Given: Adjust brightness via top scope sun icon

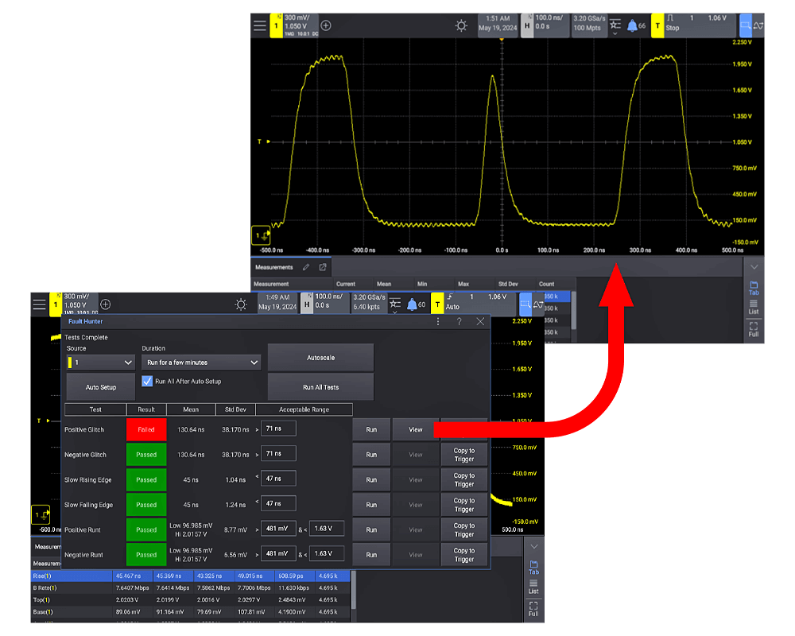Looking at the screenshot, I should [x=461, y=25].
